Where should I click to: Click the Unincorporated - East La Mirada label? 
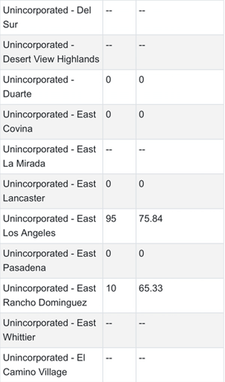49,156
